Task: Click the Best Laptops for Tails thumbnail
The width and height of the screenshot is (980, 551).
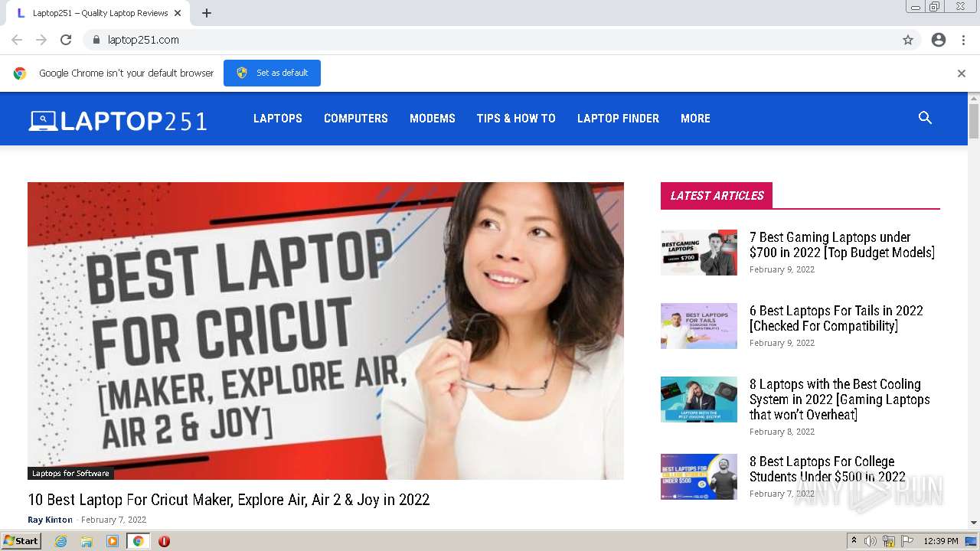Action: (x=699, y=326)
